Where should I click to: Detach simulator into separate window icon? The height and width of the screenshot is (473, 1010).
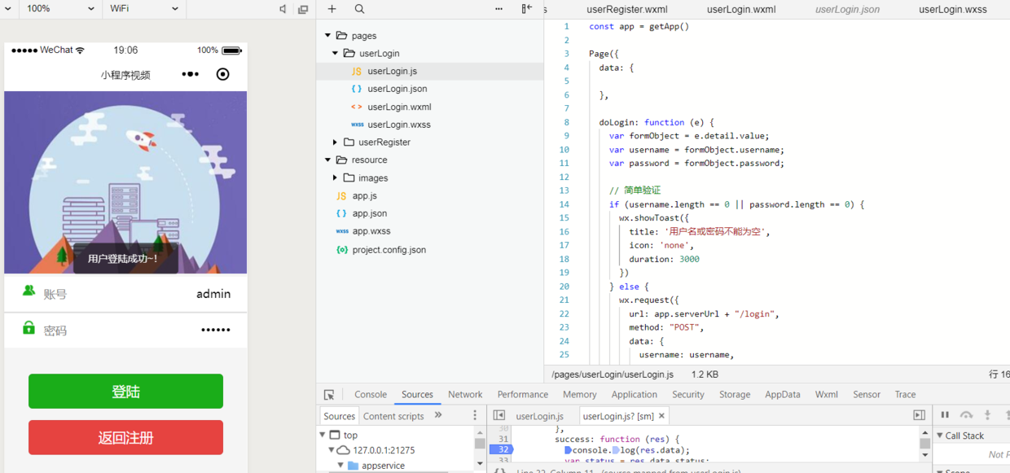(x=303, y=9)
